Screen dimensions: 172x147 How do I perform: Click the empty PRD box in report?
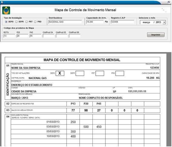point(120,73)
